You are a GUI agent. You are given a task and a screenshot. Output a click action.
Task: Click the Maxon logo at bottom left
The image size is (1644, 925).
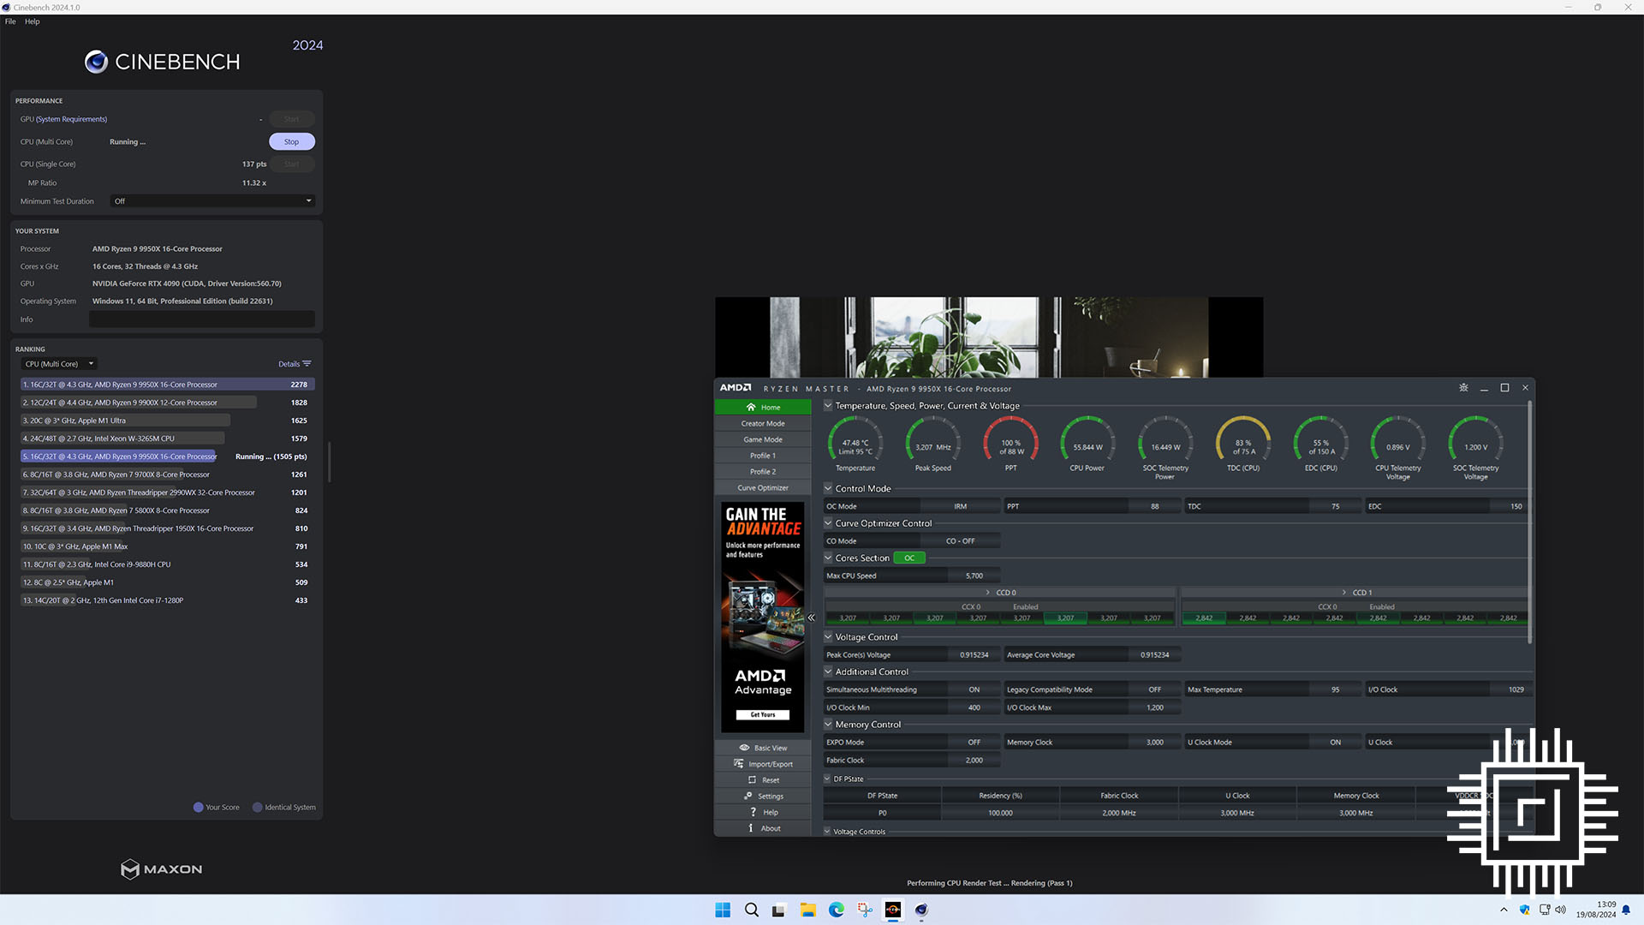click(162, 869)
